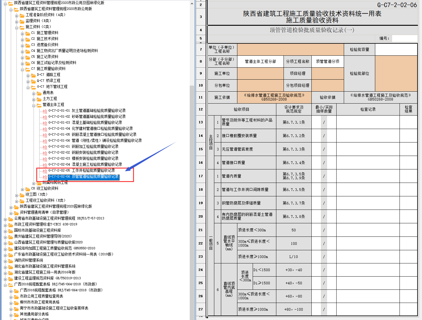422x320 pixels.
Task: Click the folder icon beside 土方工程
Action: click(39, 99)
